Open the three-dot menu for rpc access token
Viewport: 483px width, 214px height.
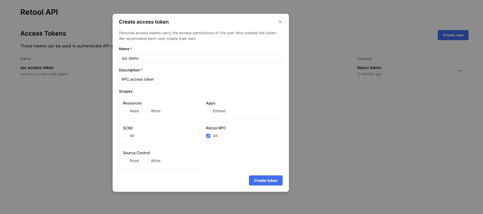tap(460, 71)
